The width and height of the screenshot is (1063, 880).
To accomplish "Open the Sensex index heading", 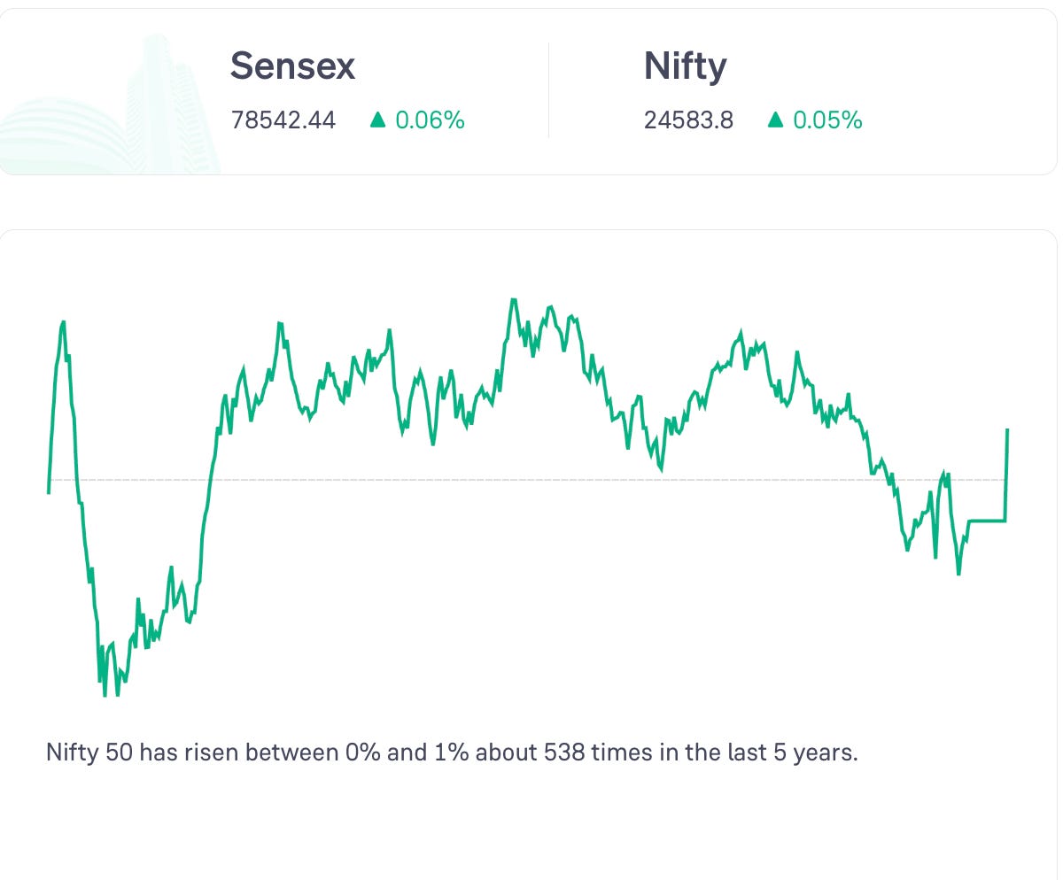I will pos(292,66).
